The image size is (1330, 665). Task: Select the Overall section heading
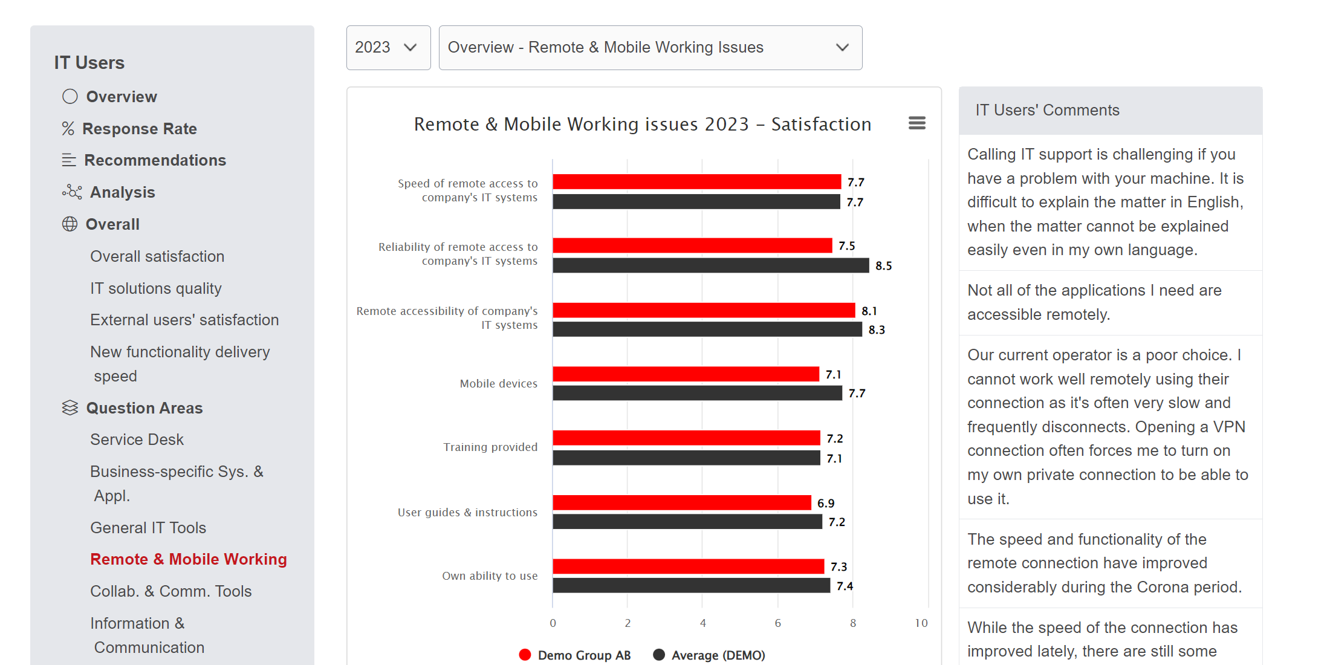112,224
